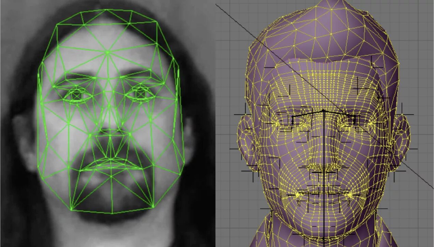Select the purple 3D head wireframe model

[x=325, y=123]
